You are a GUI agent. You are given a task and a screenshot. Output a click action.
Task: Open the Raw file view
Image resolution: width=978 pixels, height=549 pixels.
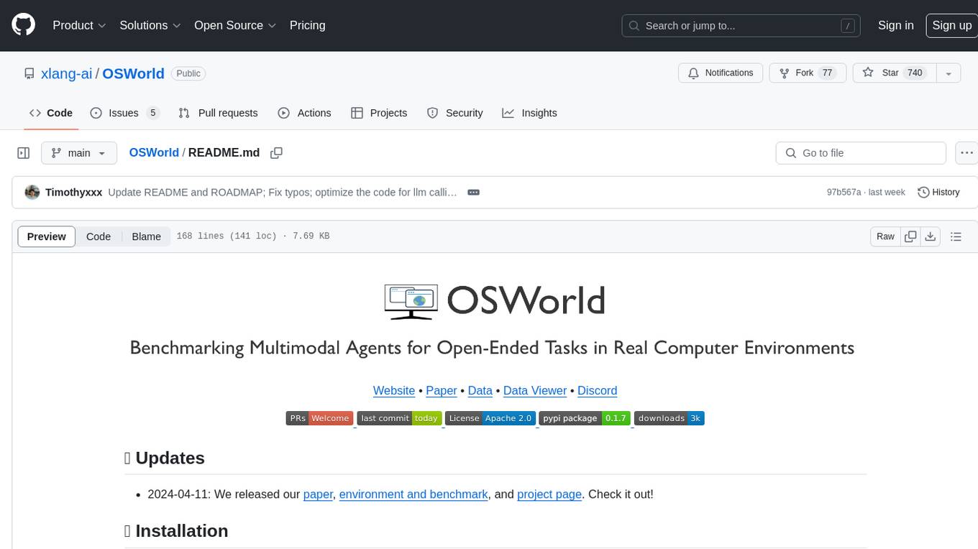tap(885, 236)
